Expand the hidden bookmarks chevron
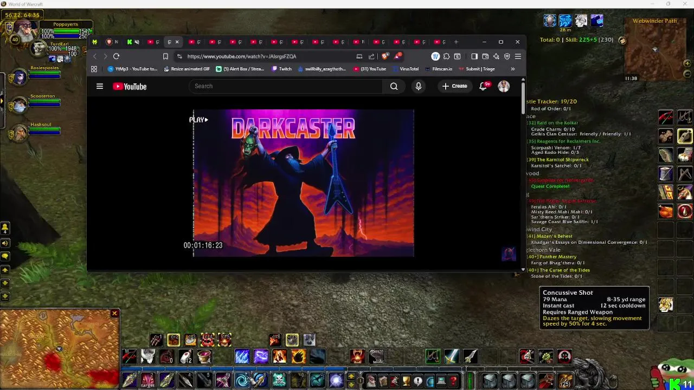Image resolution: width=694 pixels, height=390 pixels. pos(512,69)
